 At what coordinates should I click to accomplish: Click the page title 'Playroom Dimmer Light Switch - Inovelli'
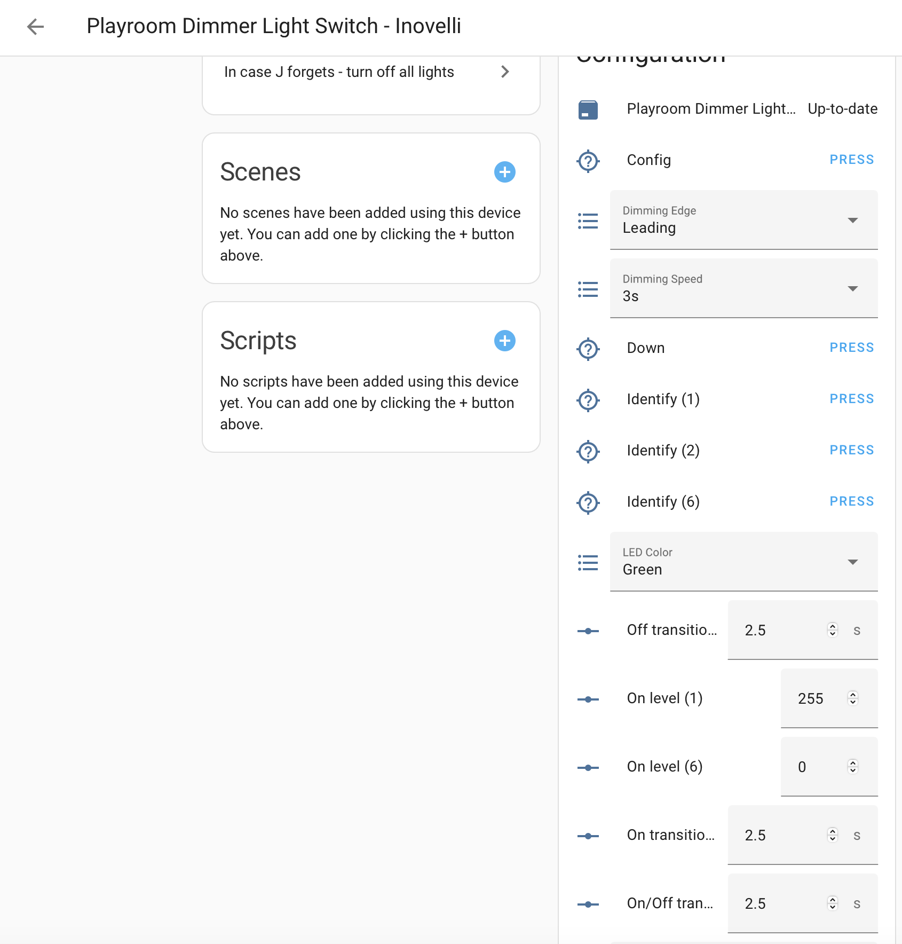[274, 26]
